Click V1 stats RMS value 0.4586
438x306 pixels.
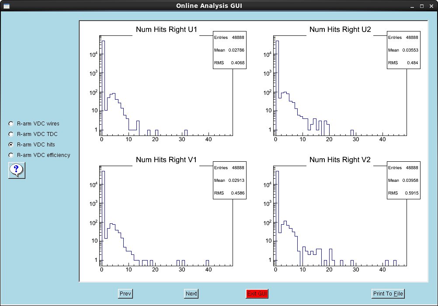coord(238,193)
